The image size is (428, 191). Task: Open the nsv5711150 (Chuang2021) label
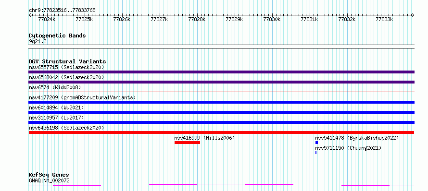point(348,148)
